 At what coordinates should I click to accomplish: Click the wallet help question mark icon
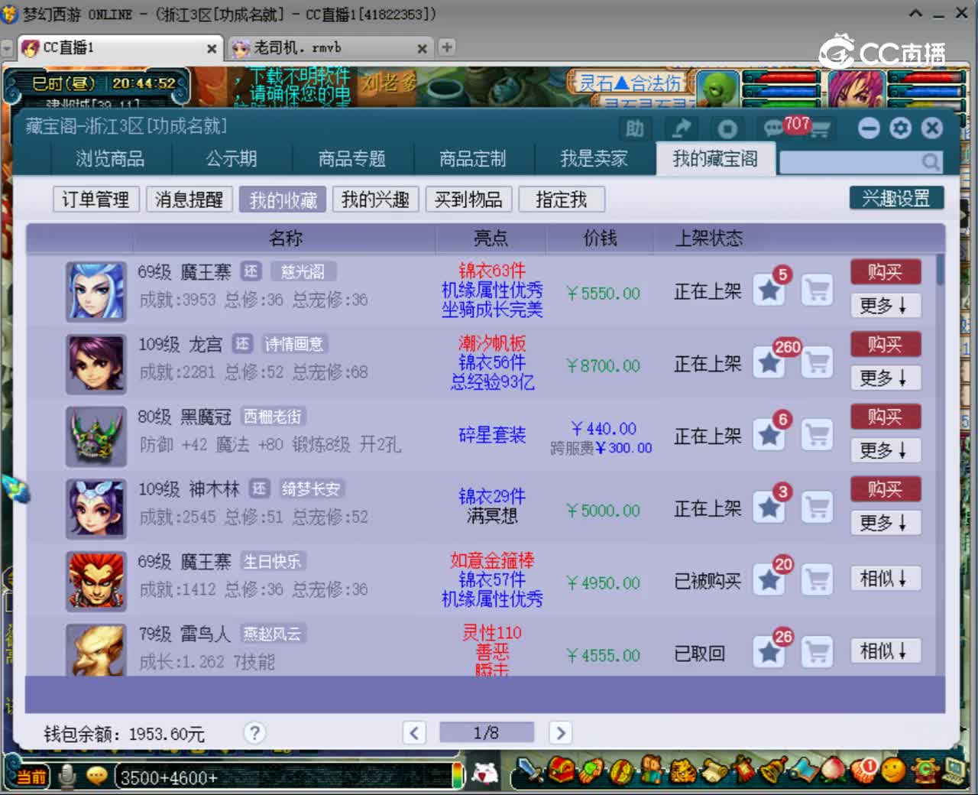pos(254,733)
